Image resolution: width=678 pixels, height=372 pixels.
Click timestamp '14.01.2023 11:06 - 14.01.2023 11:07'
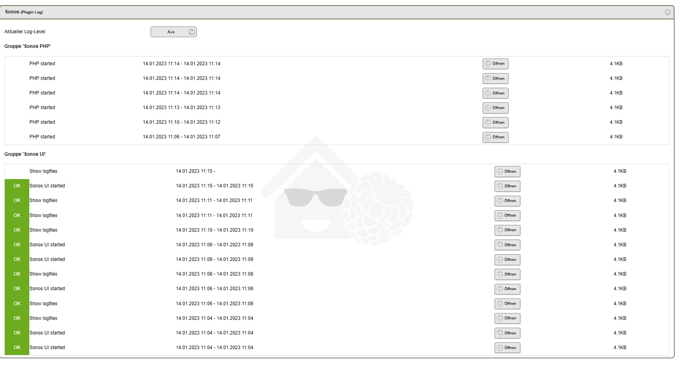pyautogui.click(x=181, y=137)
